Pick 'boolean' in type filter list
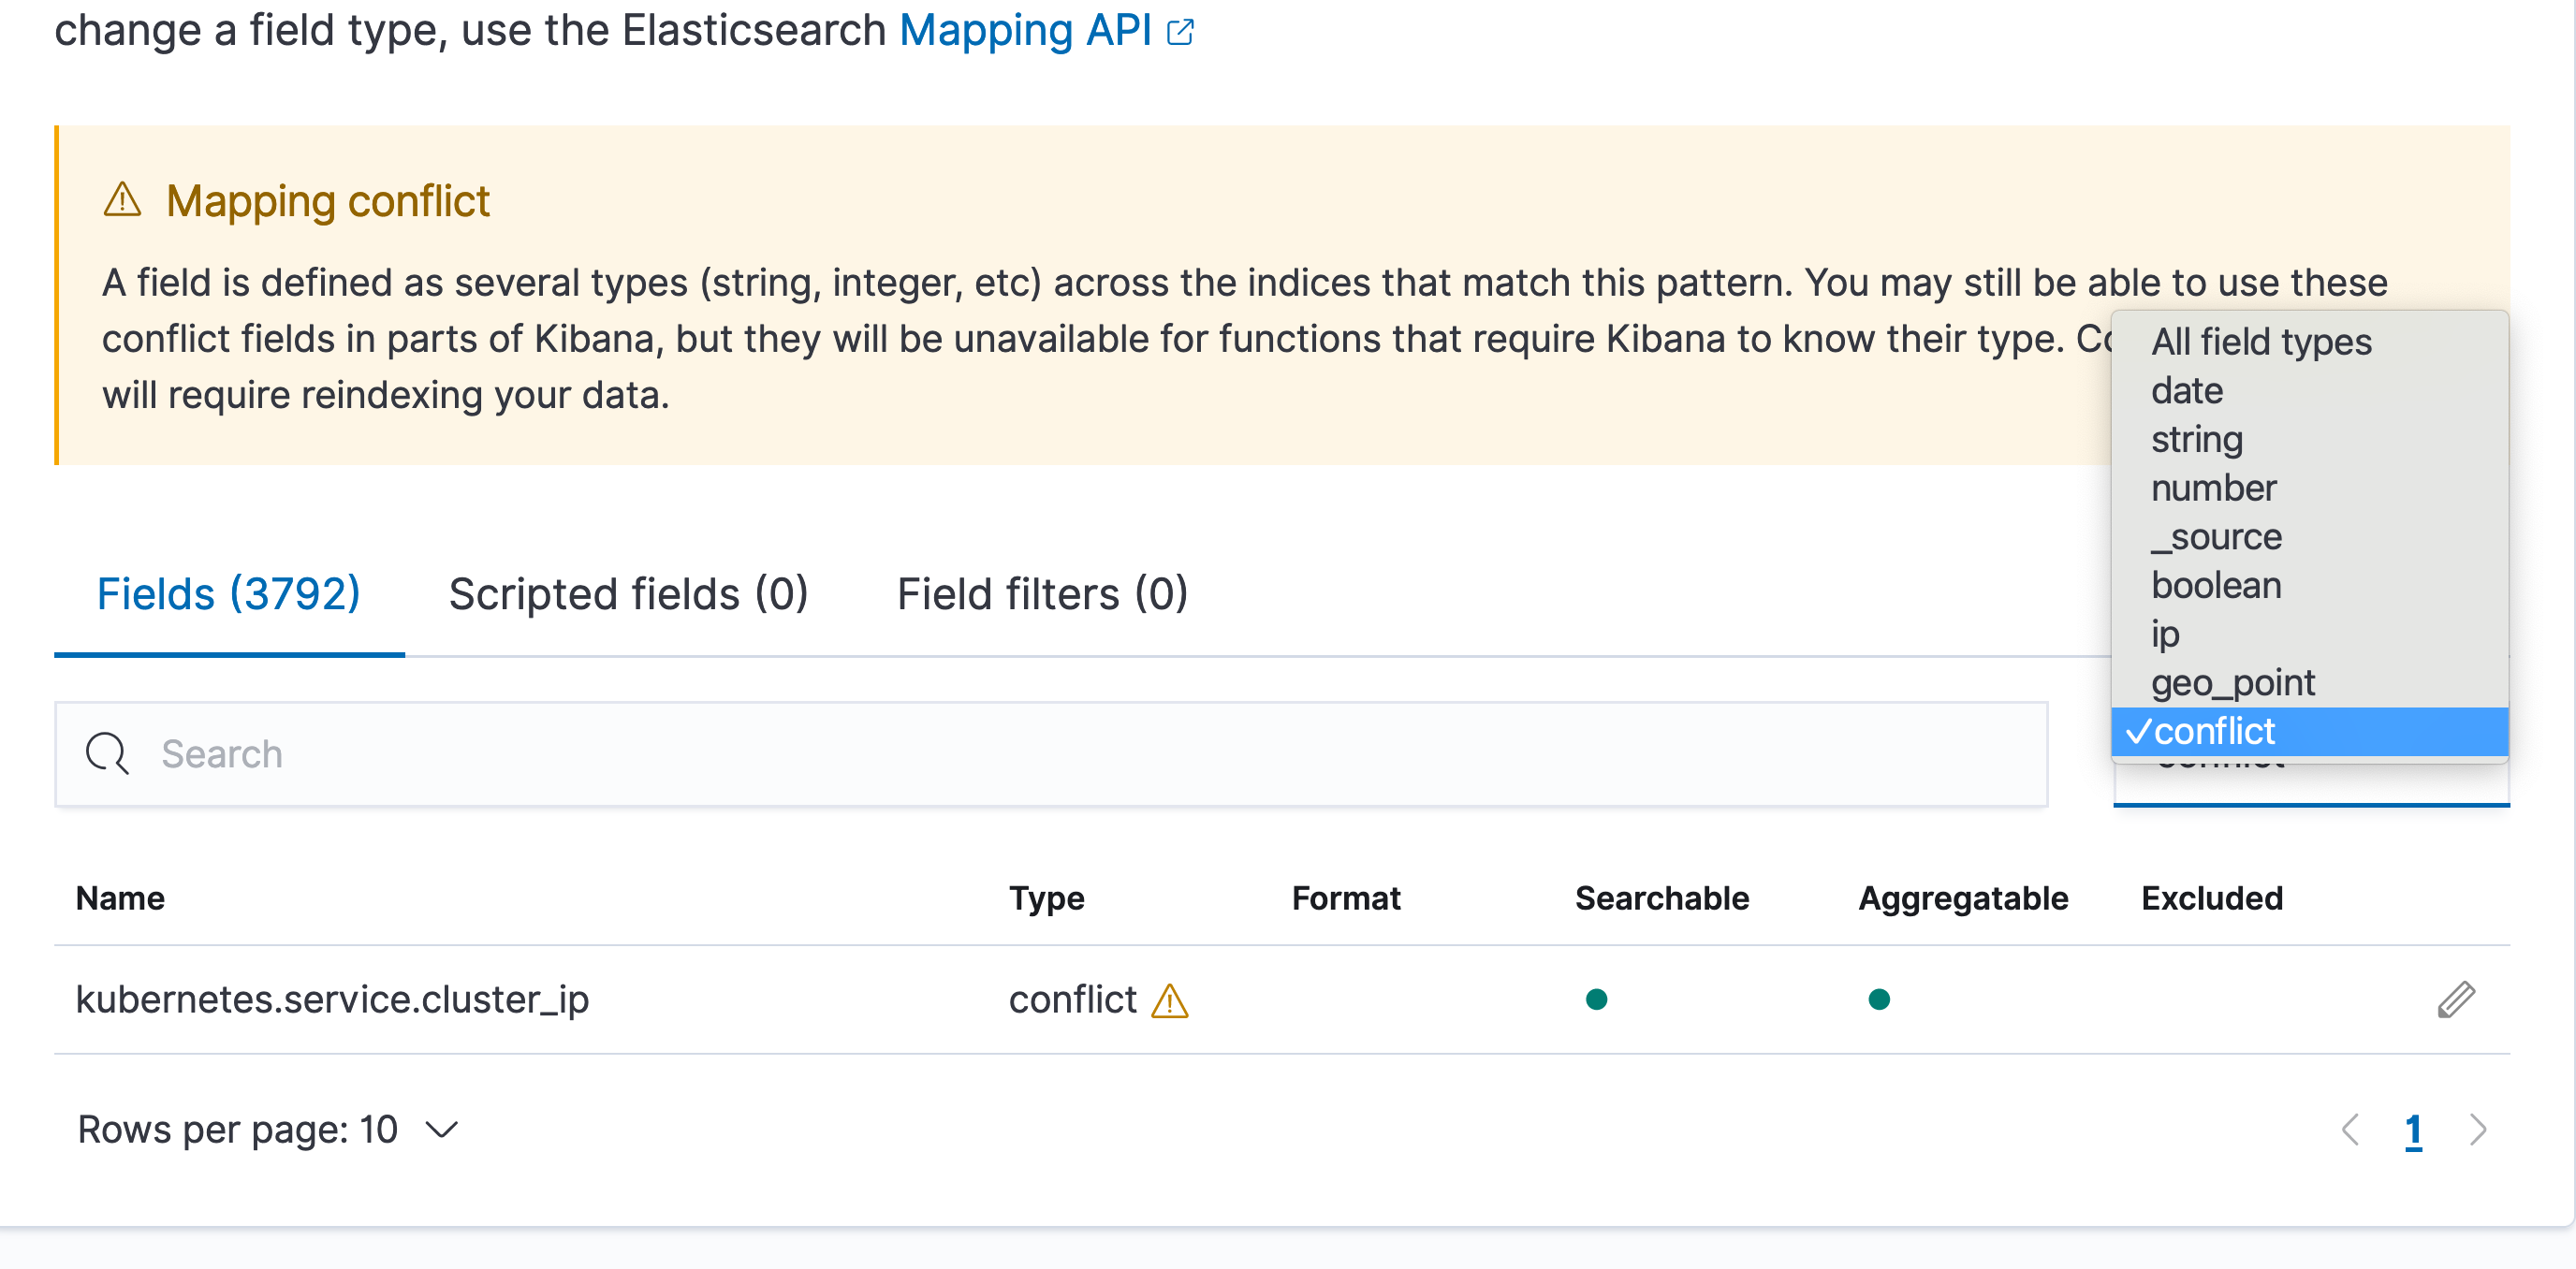 point(2216,586)
